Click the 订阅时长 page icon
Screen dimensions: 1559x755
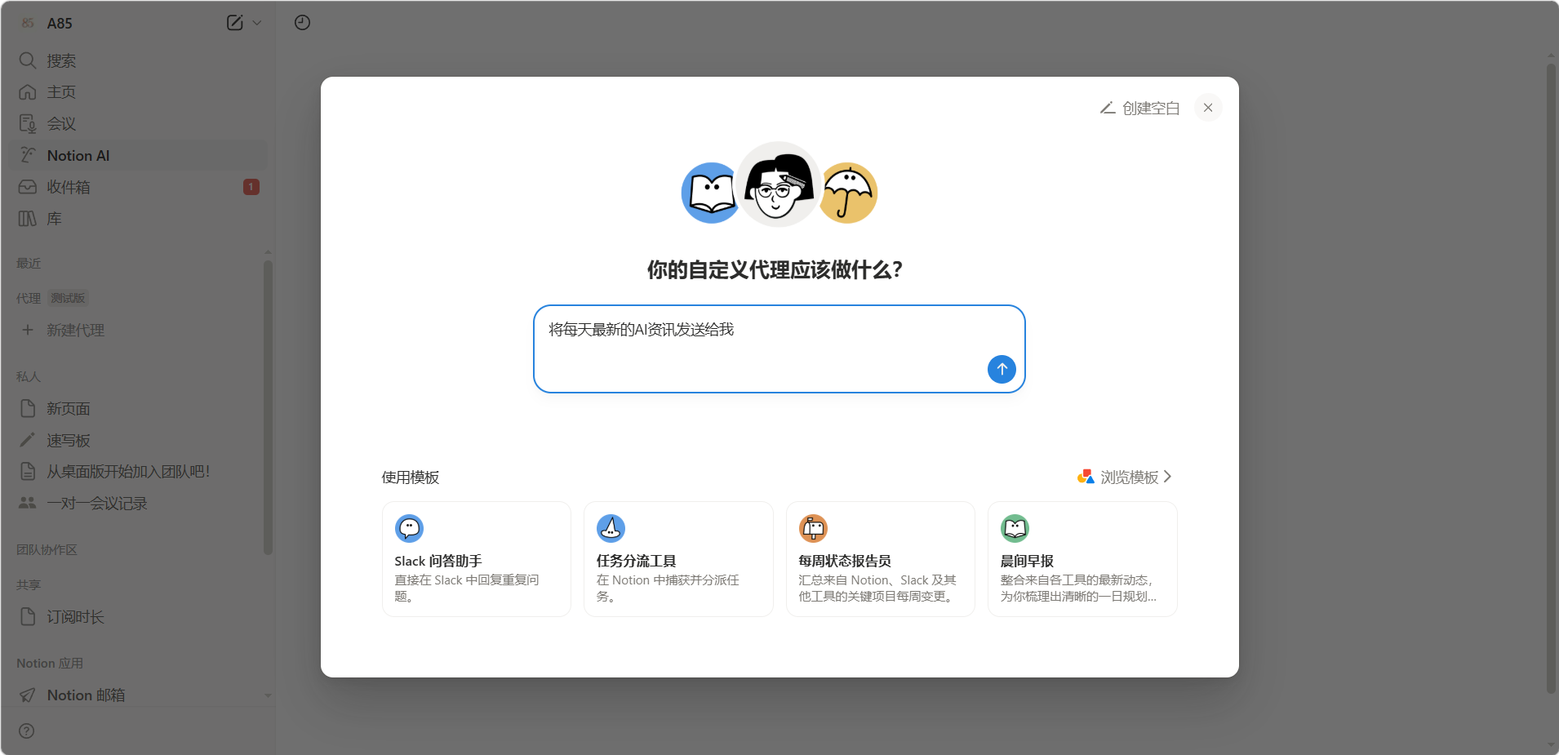pyautogui.click(x=28, y=616)
